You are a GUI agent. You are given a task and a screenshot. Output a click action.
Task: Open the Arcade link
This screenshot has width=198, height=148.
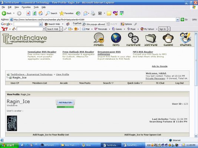point(64,83)
